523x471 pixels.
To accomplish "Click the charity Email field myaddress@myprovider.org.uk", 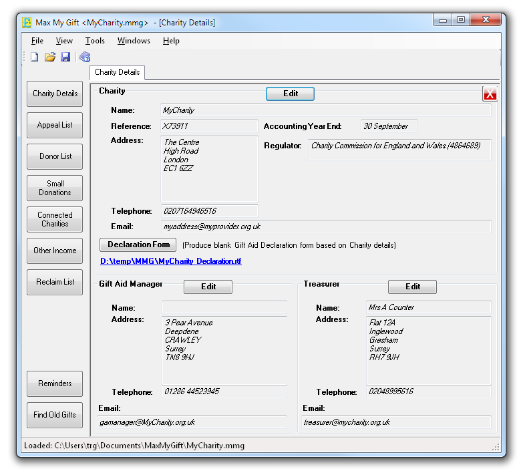I will 326,226.
